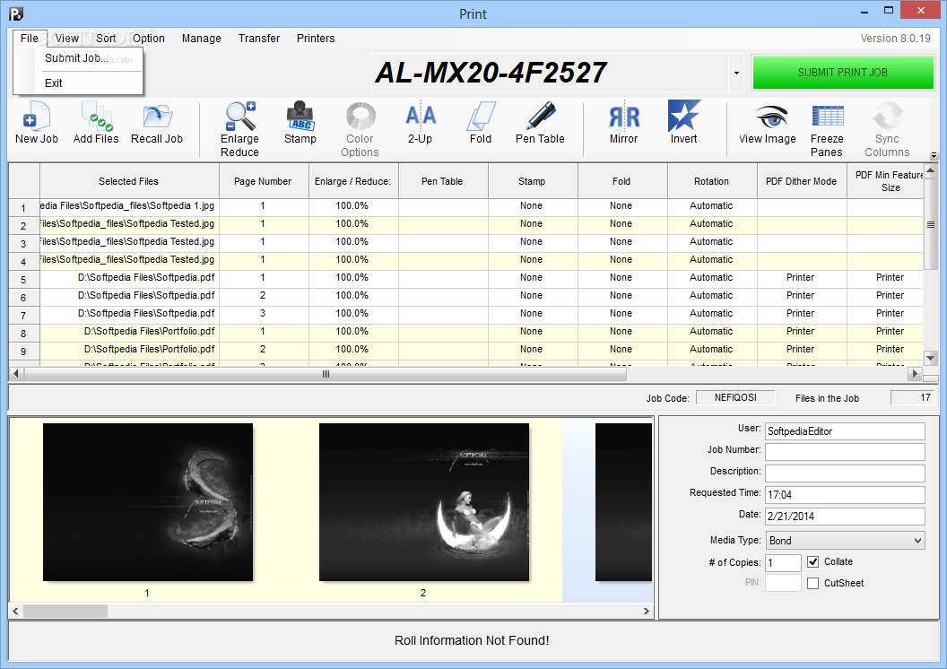Click the User input field

(x=845, y=431)
